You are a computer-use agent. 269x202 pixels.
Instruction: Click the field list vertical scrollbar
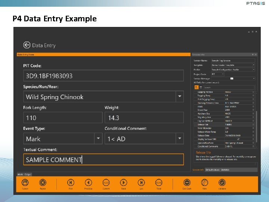256,127
